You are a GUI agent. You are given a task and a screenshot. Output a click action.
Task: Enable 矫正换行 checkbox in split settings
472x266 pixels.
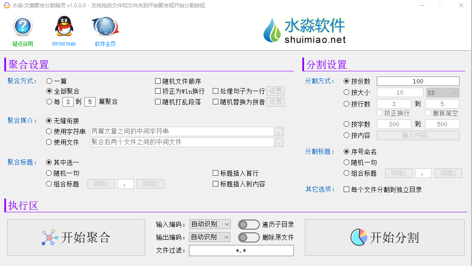tap(394, 113)
